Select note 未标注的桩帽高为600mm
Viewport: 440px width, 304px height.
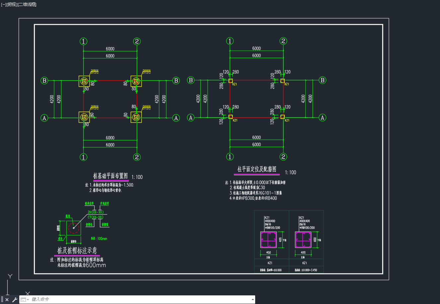82,265
